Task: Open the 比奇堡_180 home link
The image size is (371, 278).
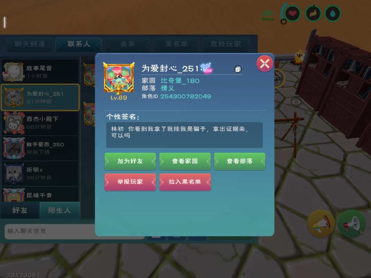Action: pos(180,81)
